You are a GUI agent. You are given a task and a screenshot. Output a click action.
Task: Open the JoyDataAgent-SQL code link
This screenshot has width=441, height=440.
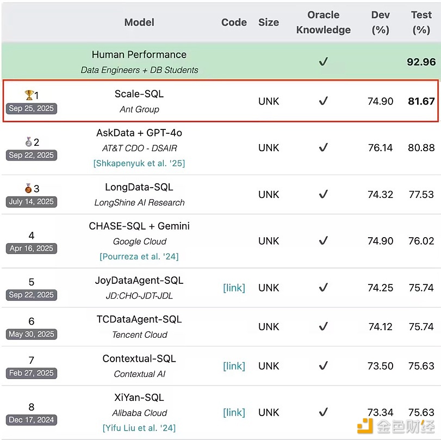(234, 288)
